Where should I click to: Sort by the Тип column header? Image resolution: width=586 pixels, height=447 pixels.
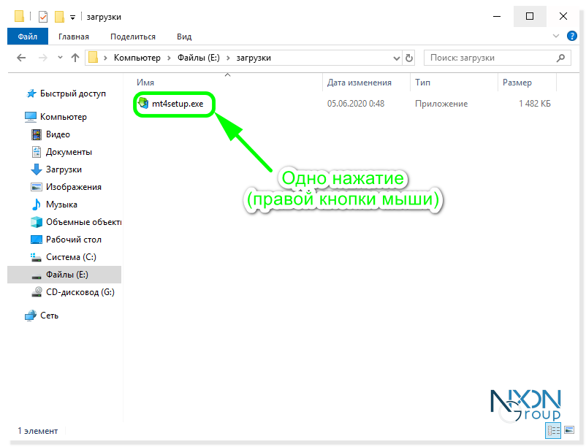[422, 83]
